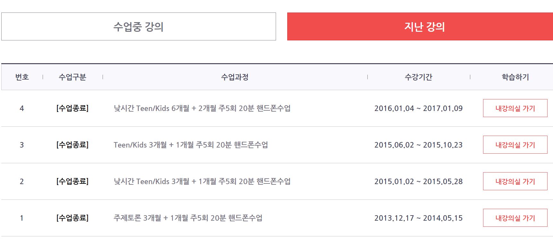Open 내강의실 가기 for the 2015.06.02 course
The height and width of the screenshot is (246, 553).
pyautogui.click(x=515, y=145)
